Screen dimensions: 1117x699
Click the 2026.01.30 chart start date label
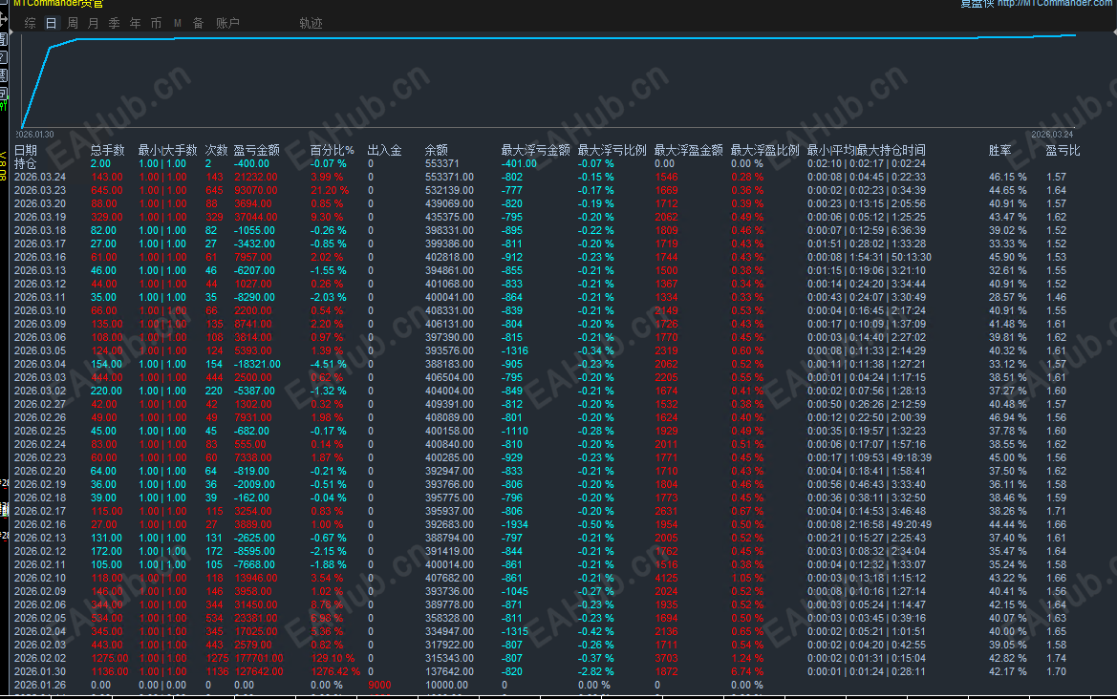point(35,135)
